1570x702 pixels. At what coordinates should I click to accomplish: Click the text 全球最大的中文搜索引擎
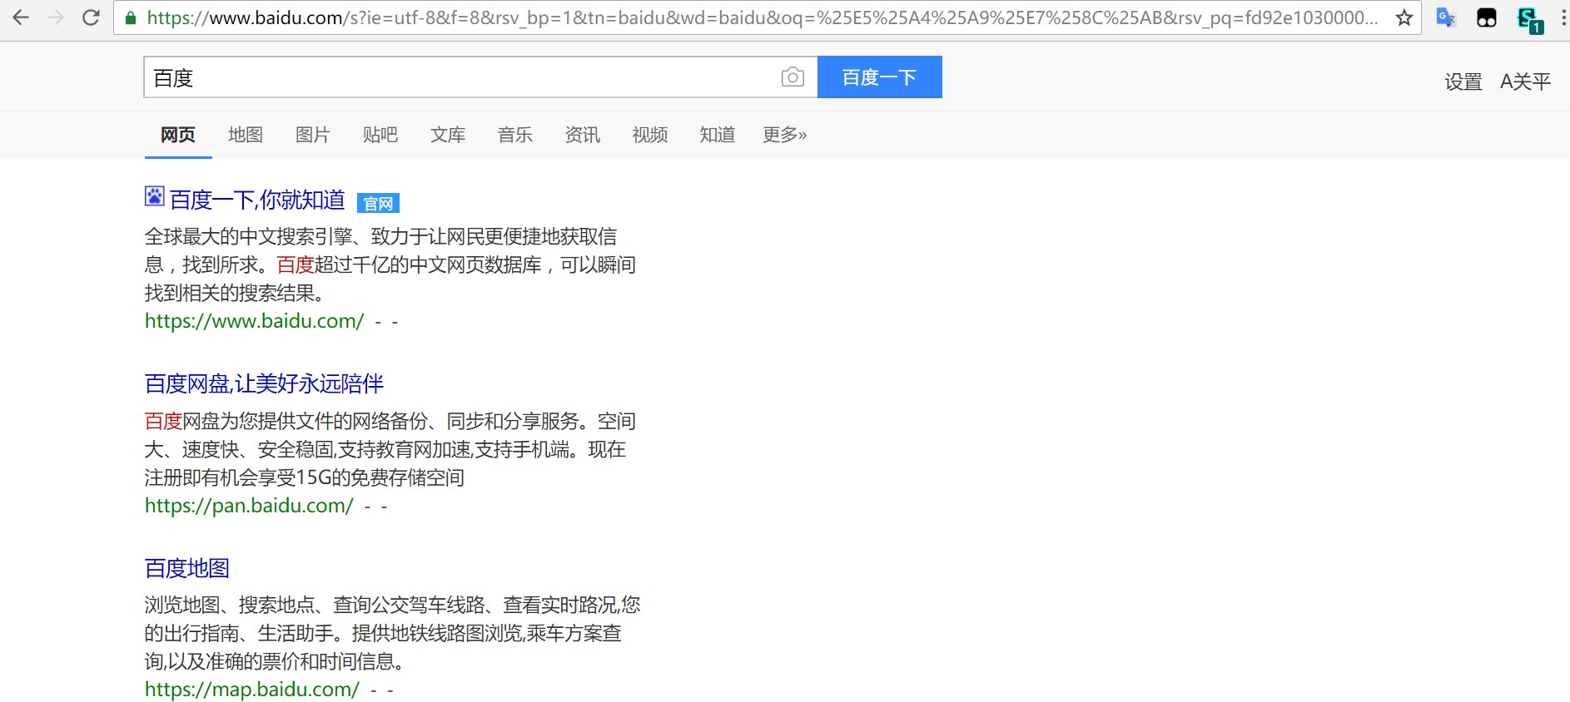pyautogui.click(x=249, y=236)
